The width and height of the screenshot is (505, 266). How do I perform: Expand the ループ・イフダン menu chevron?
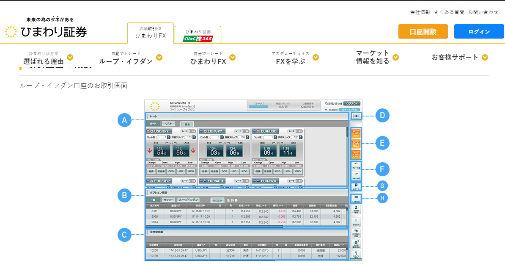tap(159, 57)
